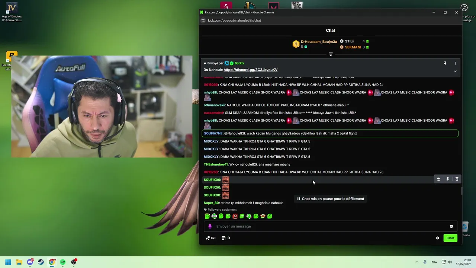Collapse the pinned message with the chevron
The height and width of the screenshot is (268, 476).
pyautogui.click(x=455, y=71)
